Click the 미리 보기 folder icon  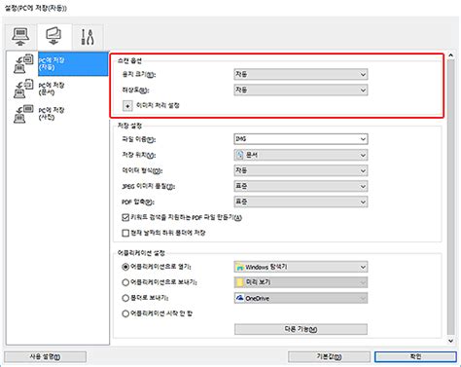[x=240, y=282]
